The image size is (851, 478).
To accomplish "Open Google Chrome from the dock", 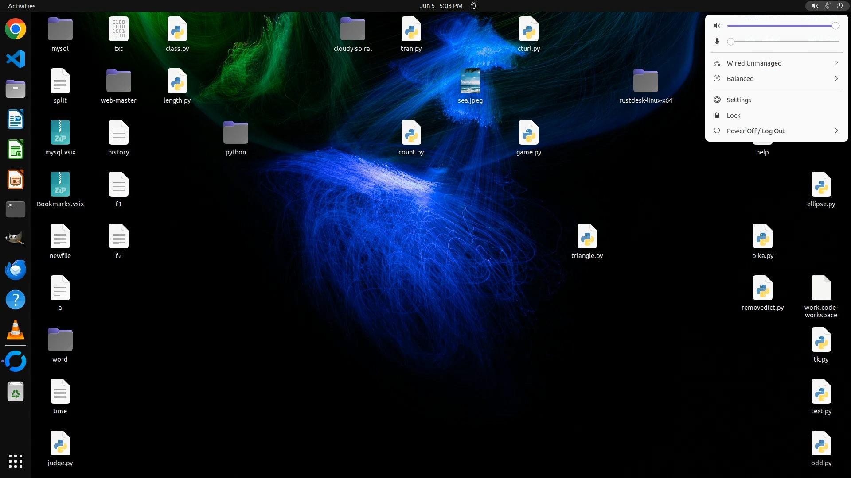I will click(16, 29).
